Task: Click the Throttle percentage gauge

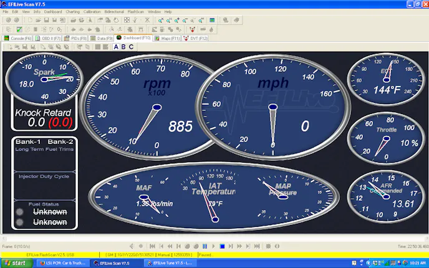Action: pyautogui.click(x=386, y=138)
